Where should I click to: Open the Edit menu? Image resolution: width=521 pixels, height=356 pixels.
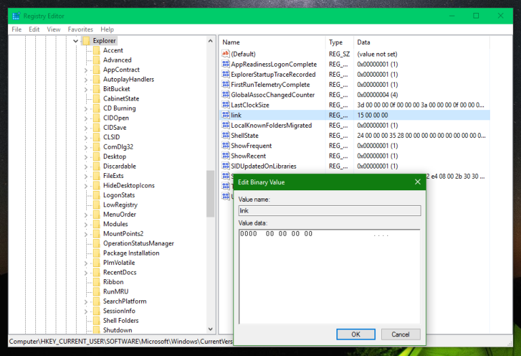click(x=34, y=29)
